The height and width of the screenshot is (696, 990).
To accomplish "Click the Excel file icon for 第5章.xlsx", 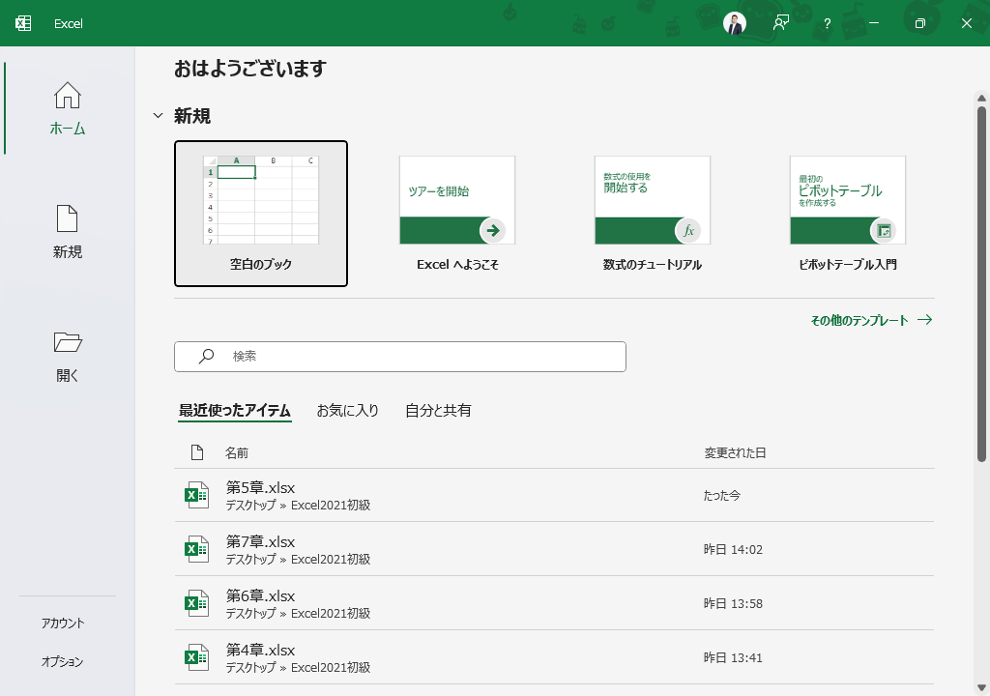I will (x=196, y=495).
